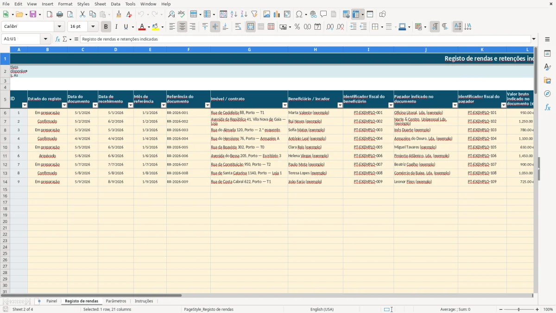Click Insert Hyperlink icon
The image size is (556, 313).
coord(313,14)
